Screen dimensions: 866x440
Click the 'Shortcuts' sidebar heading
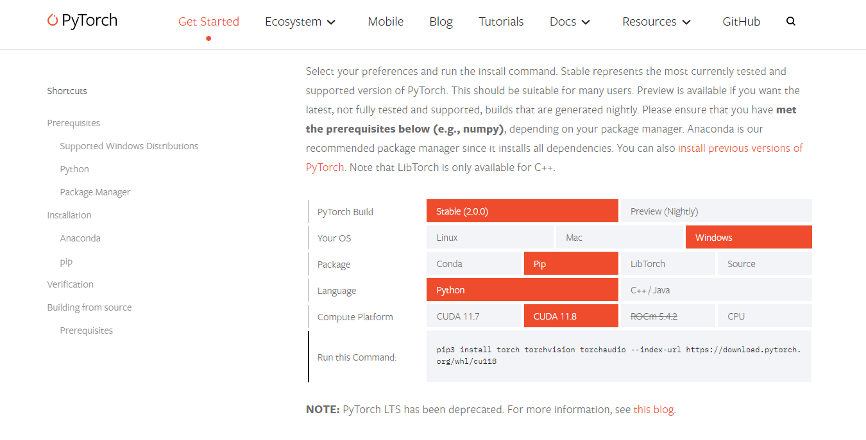pyautogui.click(x=67, y=91)
